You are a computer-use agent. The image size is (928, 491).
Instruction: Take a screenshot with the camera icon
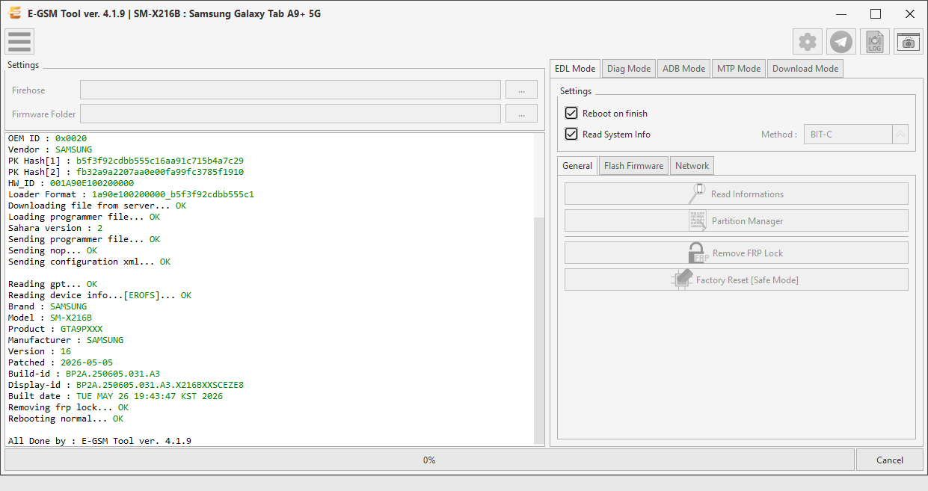909,42
